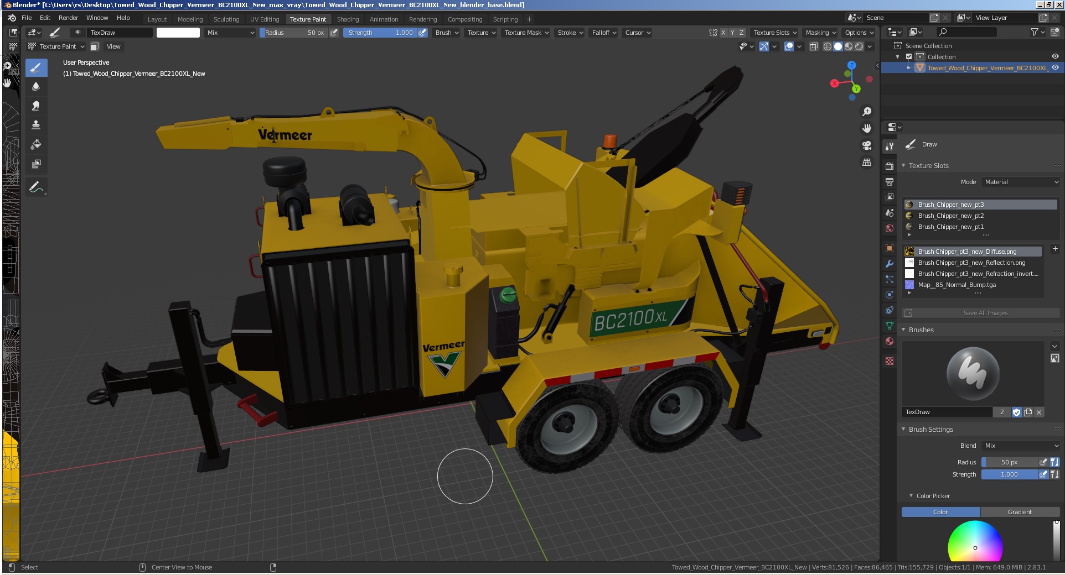Click the white color swatch in header

(x=178, y=33)
